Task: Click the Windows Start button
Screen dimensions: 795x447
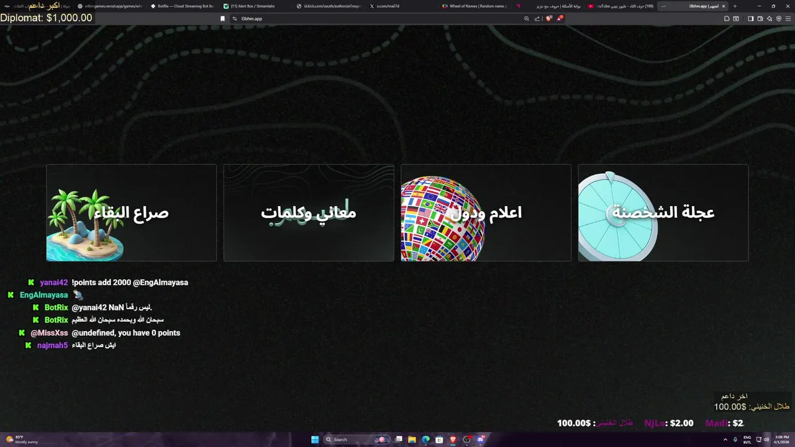Action: 315,440
